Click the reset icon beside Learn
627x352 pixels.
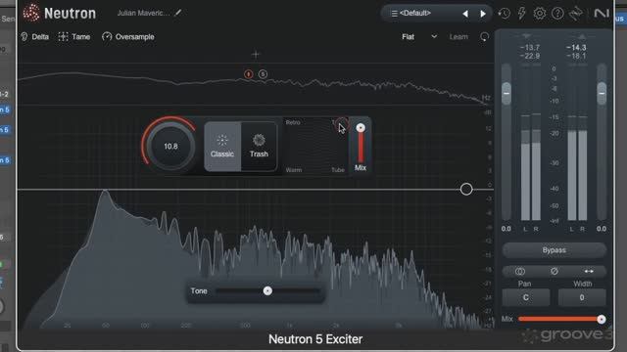[x=484, y=37]
